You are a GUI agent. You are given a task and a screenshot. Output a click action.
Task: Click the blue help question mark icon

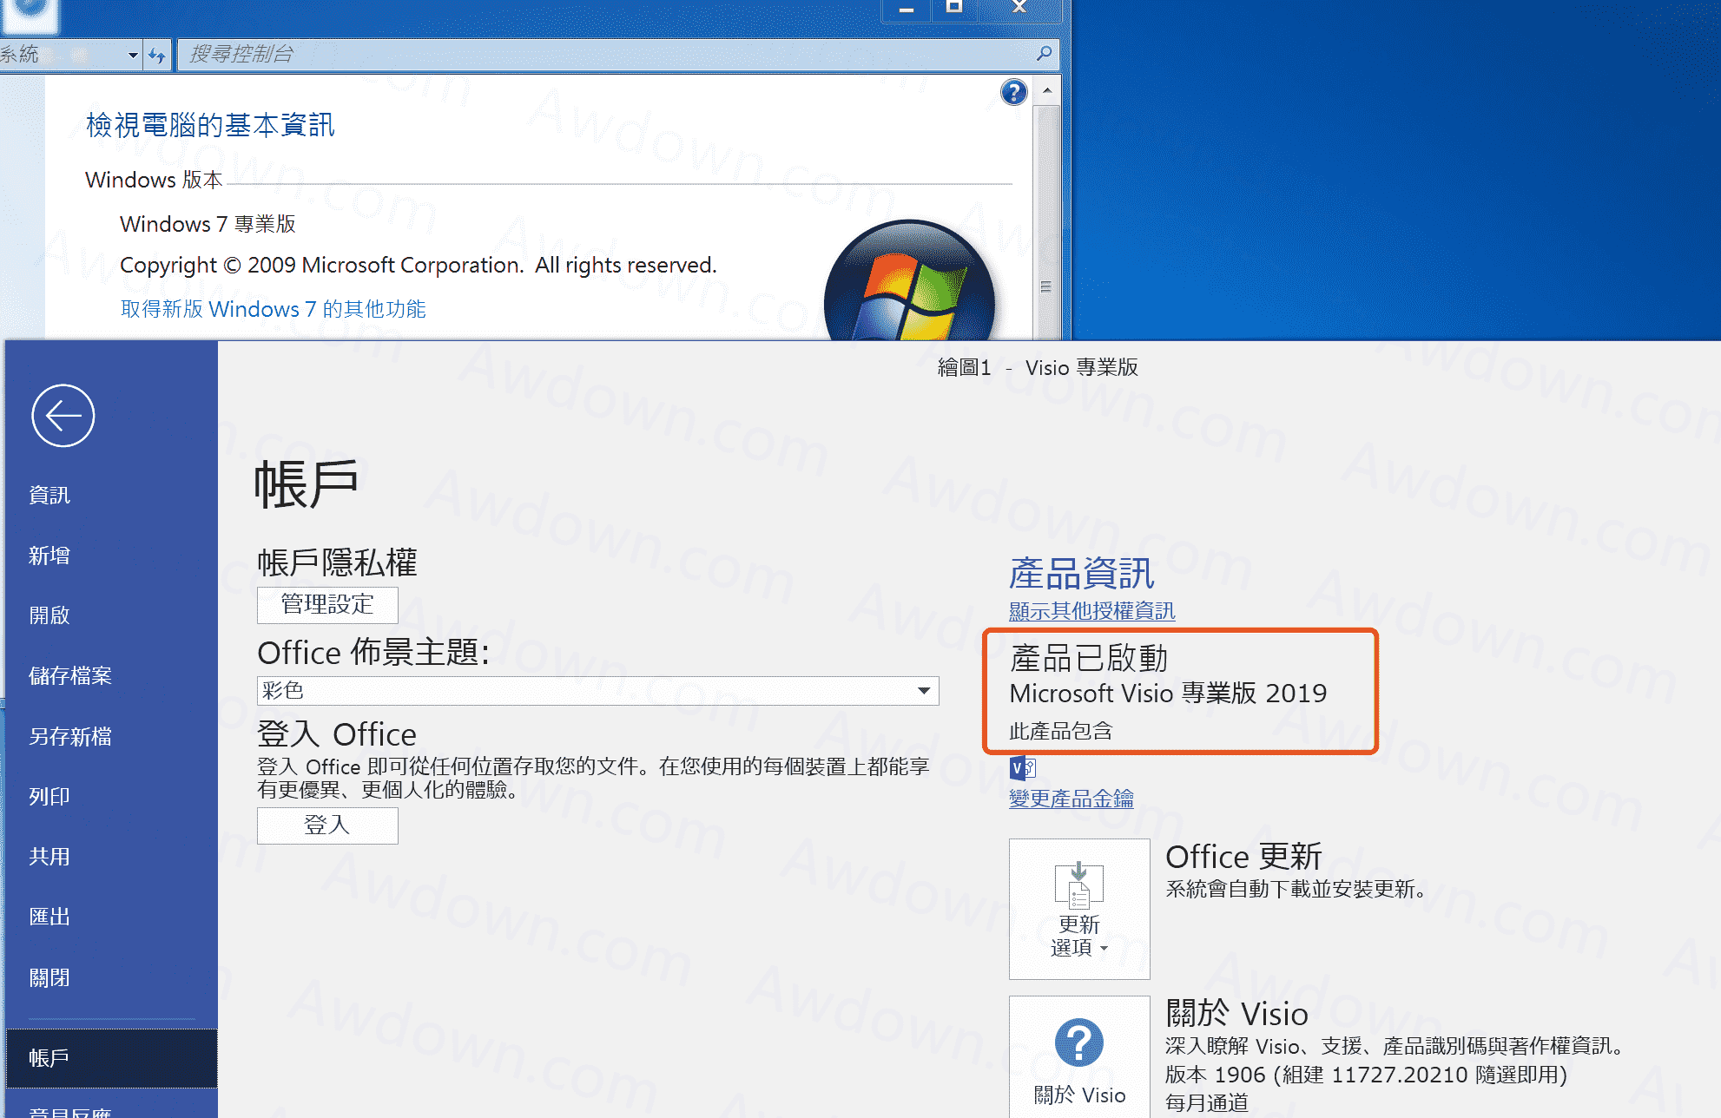[x=1013, y=92]
